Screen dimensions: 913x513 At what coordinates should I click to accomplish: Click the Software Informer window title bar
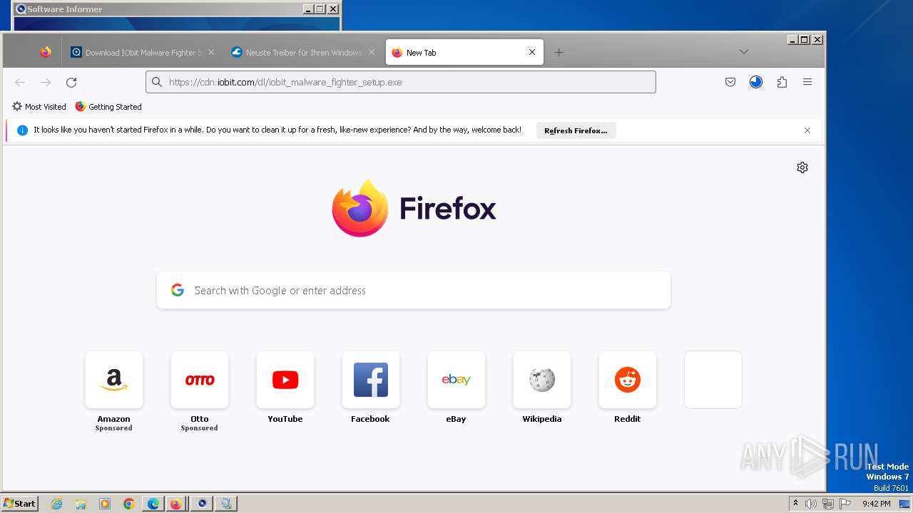tap(177, 9)
